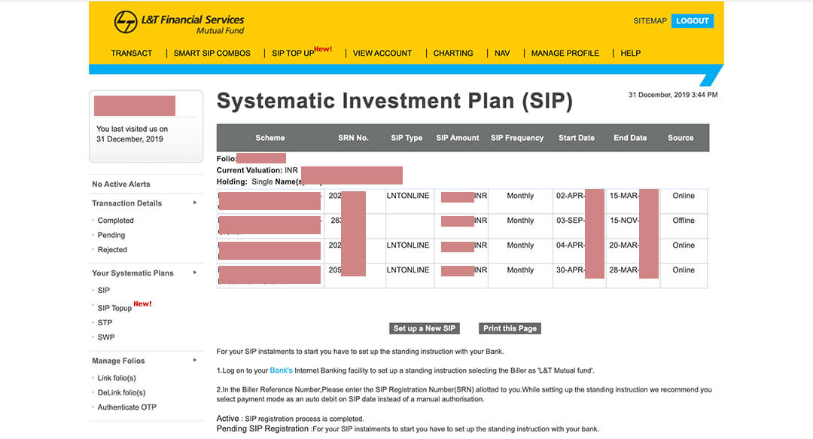Select DeLink folio(s) option
Screen dimensions: 813x439
tap(121, 393)
